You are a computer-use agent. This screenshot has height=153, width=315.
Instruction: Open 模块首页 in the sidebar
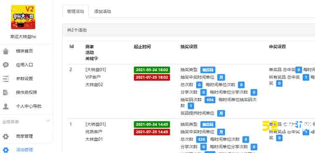[24, 51]
